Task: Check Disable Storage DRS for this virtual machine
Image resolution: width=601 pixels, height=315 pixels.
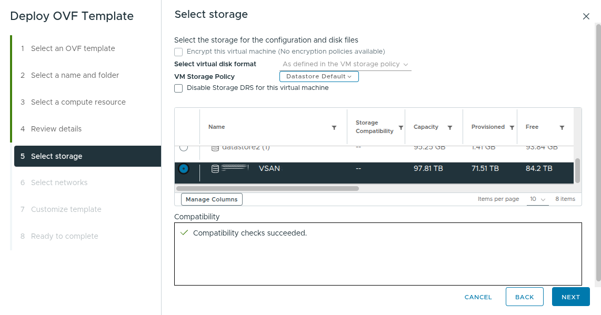Action: tap(178, 88)
